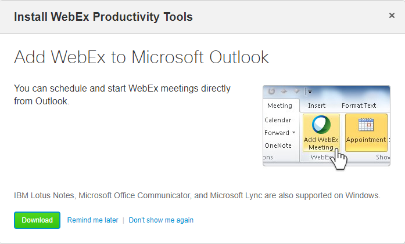
Task: Click the down arrow icon in preview toolbar
Action: point(297,91)
